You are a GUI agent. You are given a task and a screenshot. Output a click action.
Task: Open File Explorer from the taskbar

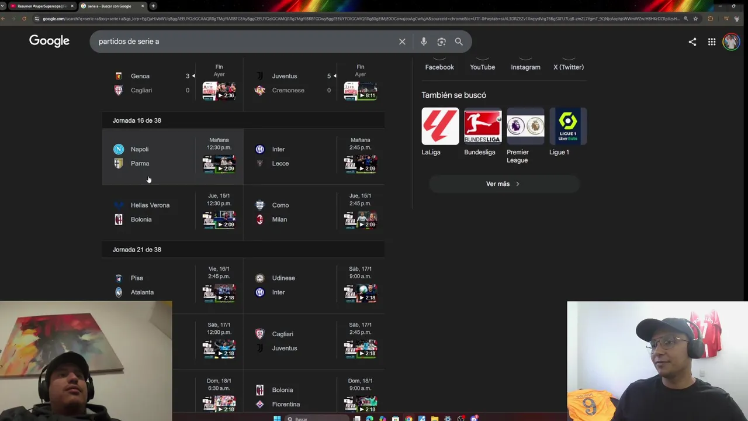(x=434, y=418)
